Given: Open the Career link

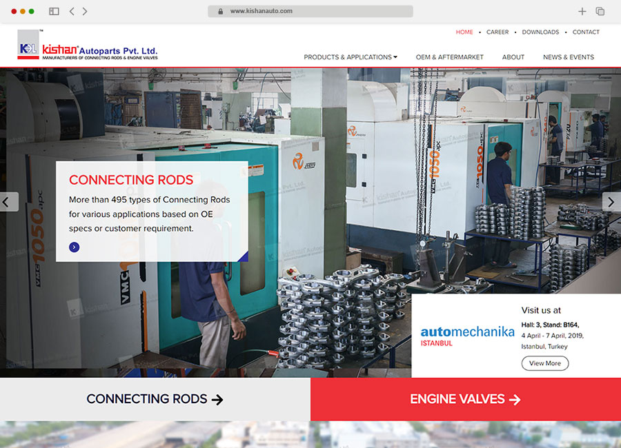Looking at the screenshot, I should [497, 32].
